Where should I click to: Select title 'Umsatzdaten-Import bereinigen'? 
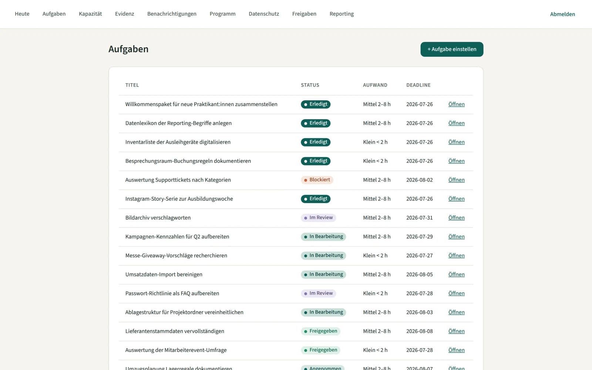tap(164, 275)
